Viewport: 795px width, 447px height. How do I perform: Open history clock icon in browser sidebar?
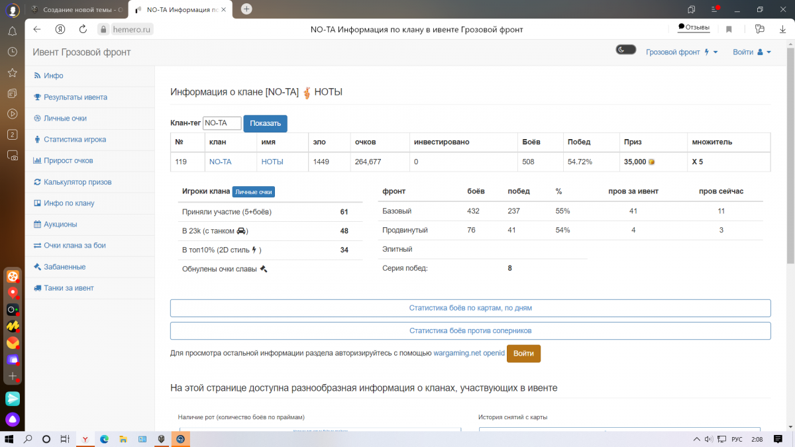12,52
